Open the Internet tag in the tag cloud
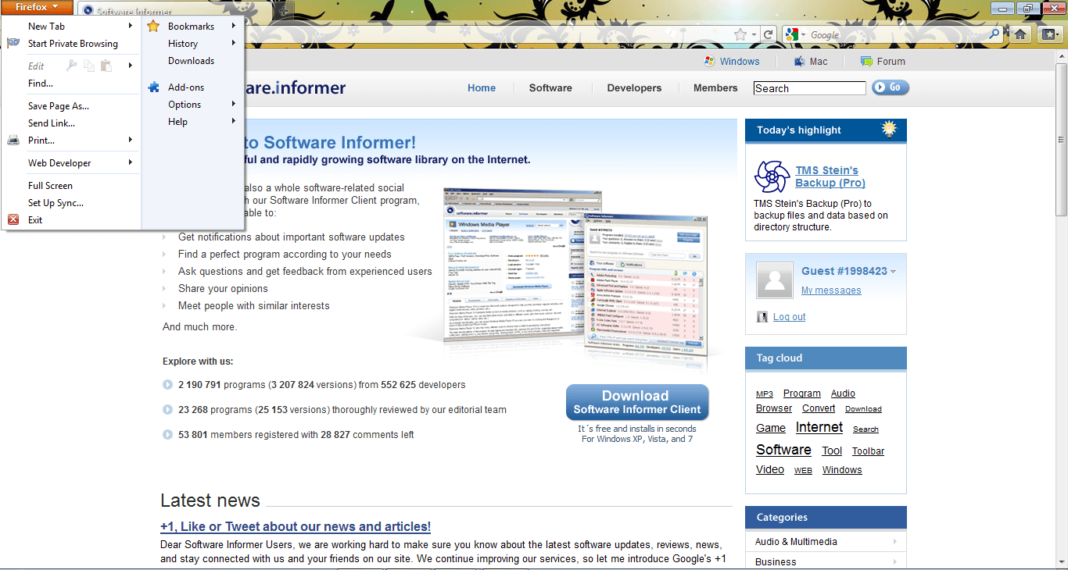The height and width of the screenshot is (570, 1068). (819, 427)
